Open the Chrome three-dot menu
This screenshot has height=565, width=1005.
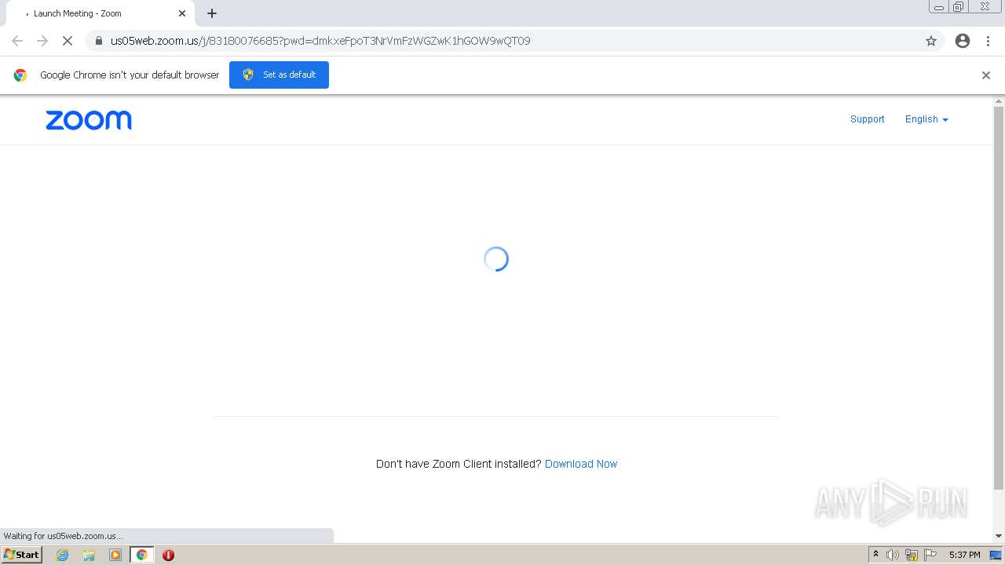(x=989, y=41)
